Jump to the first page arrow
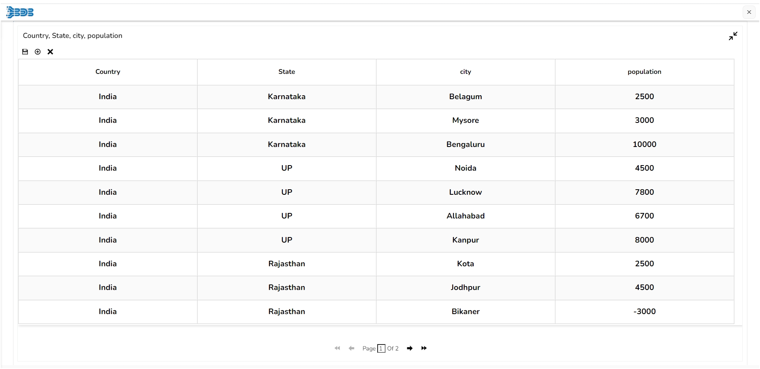This screenshot has height=369, width=760. pyautogui.click(x=337, y=348)
